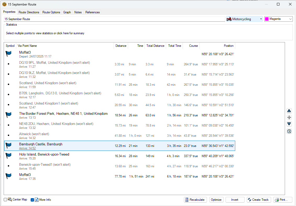Click bullet symbol for DG10 9LZ
The height and width of the screenshot is (206, 296).
point(8,74)
